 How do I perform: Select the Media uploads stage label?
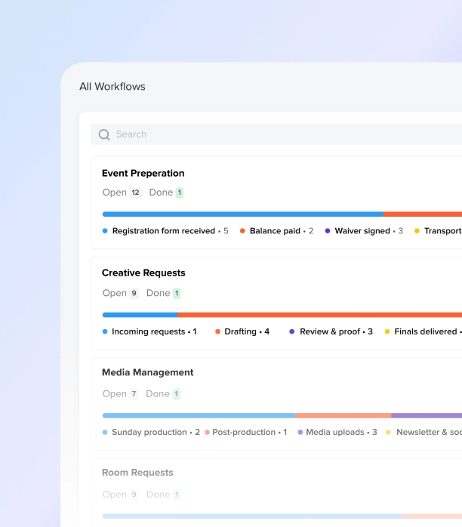tap(335, 432)
